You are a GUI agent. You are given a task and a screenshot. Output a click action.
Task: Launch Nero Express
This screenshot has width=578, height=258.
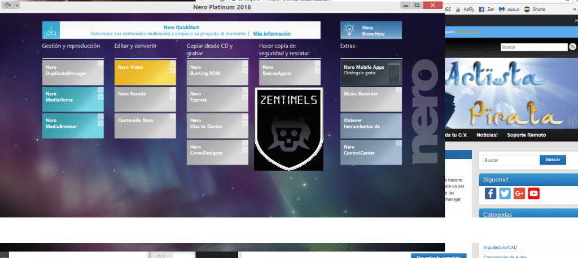pyautogui.click(x=217, y=99)
